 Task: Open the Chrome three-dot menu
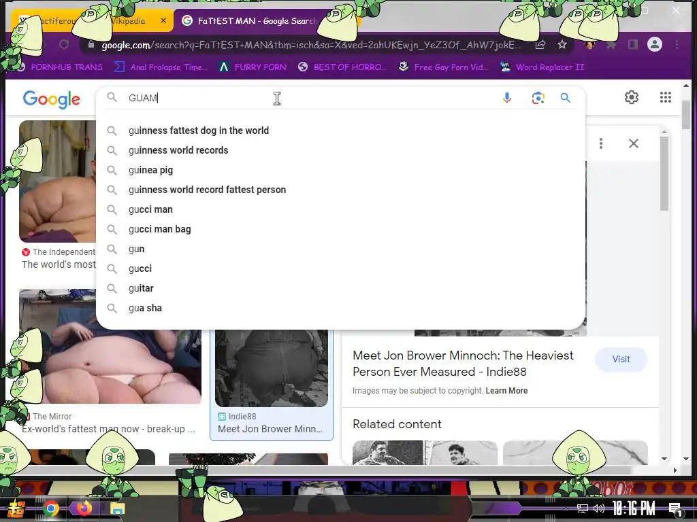click(x=677, y=44)
